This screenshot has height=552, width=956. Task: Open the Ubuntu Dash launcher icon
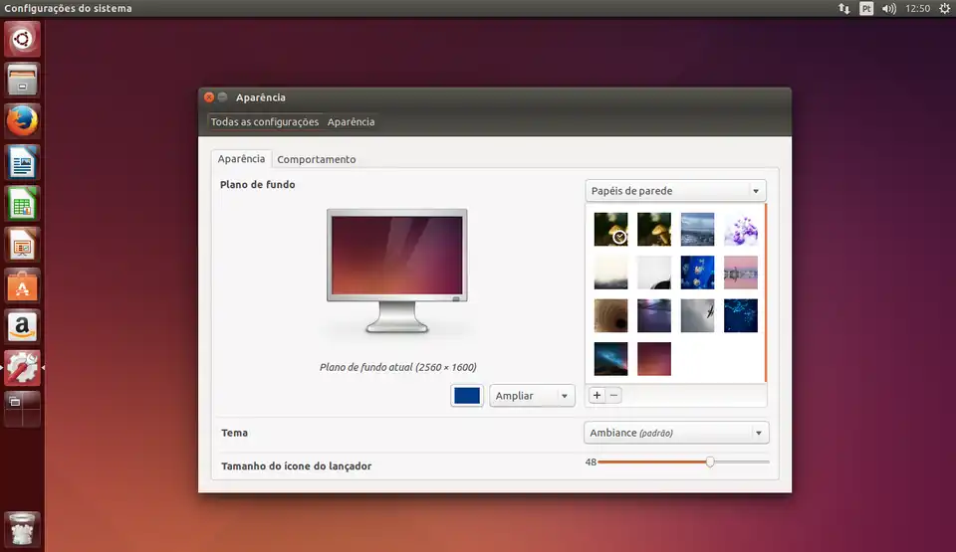click(22, 39)
